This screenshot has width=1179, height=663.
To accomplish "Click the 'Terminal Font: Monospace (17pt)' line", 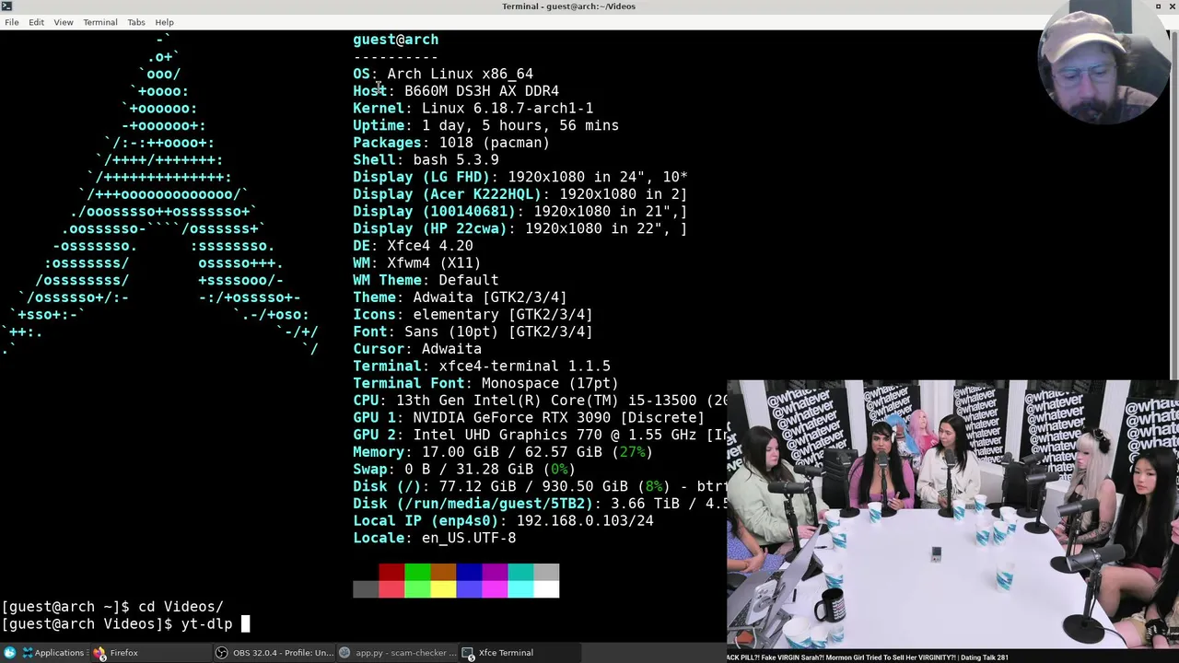I will [485, 383].
